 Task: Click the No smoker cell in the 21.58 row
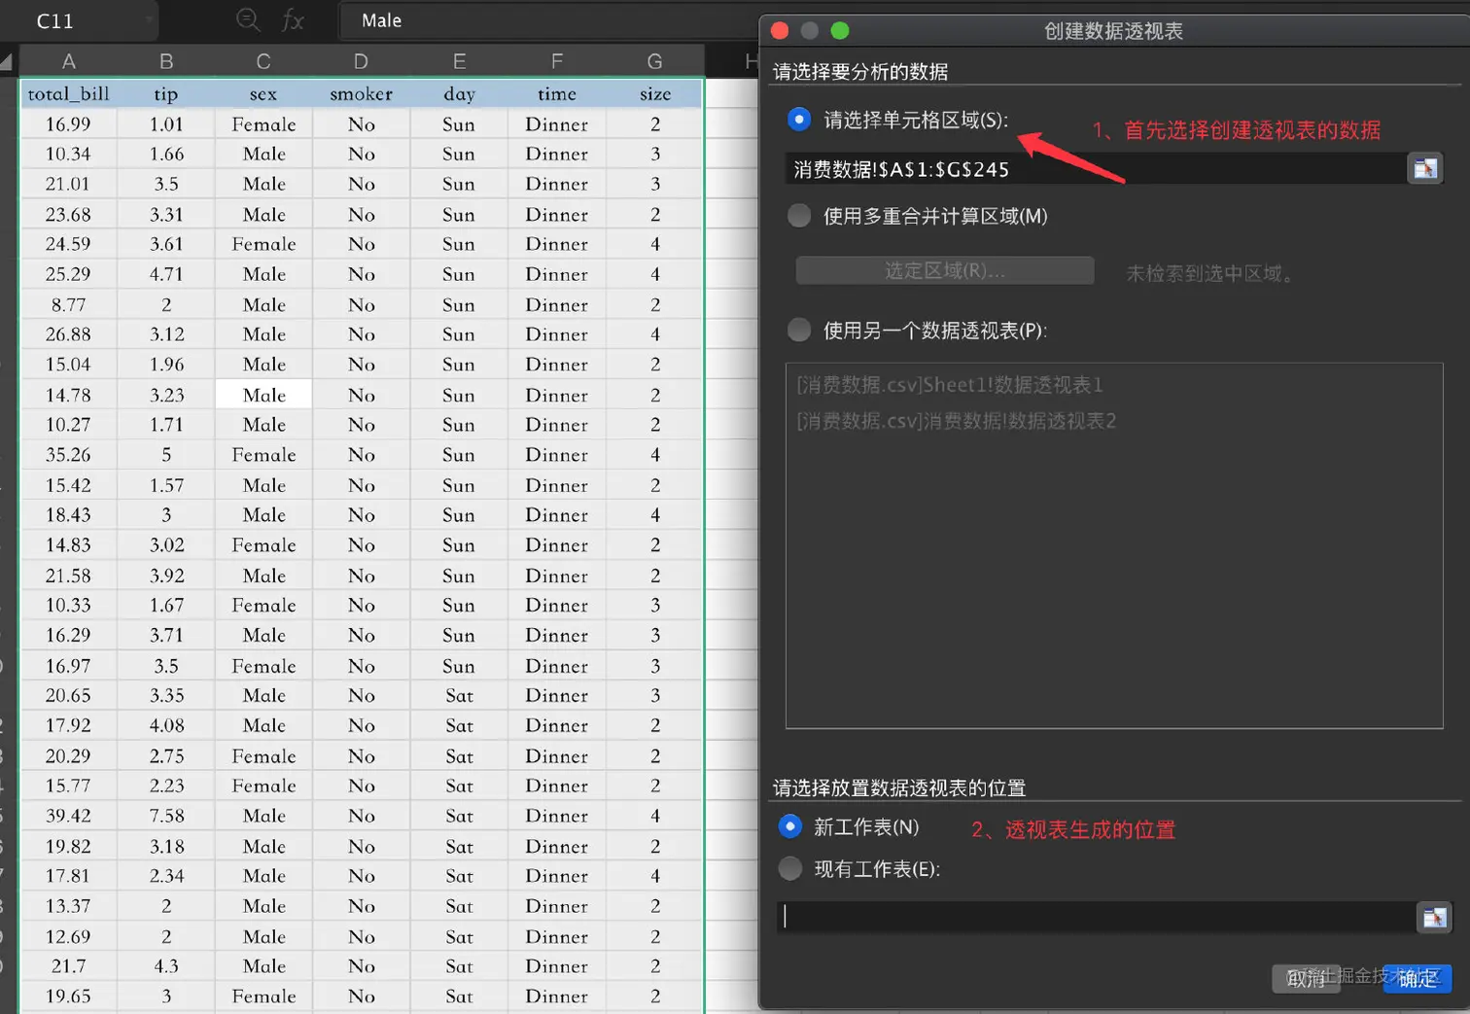[x=361, y=576]
